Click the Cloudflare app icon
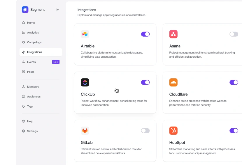 point(173,82)
